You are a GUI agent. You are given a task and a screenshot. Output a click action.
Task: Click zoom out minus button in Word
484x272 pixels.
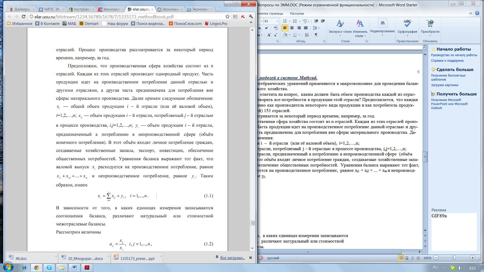pos(436,258)
